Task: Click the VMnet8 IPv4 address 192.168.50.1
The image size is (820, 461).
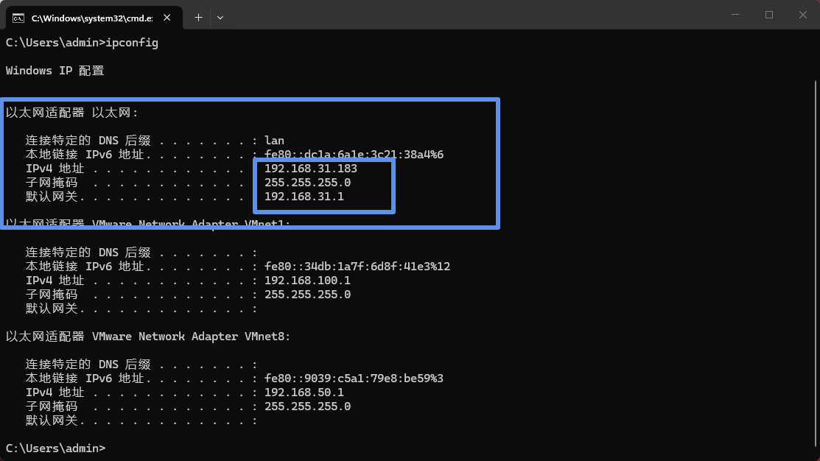Action: click(x=304, y=393)
